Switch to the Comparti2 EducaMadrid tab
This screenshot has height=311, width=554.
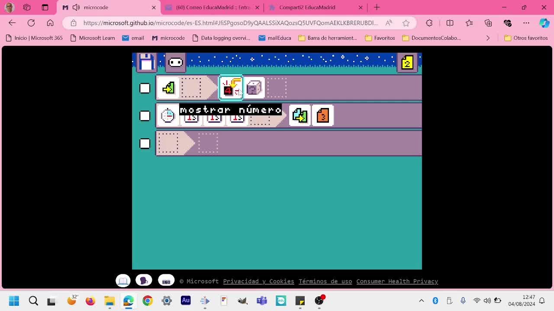316,7
